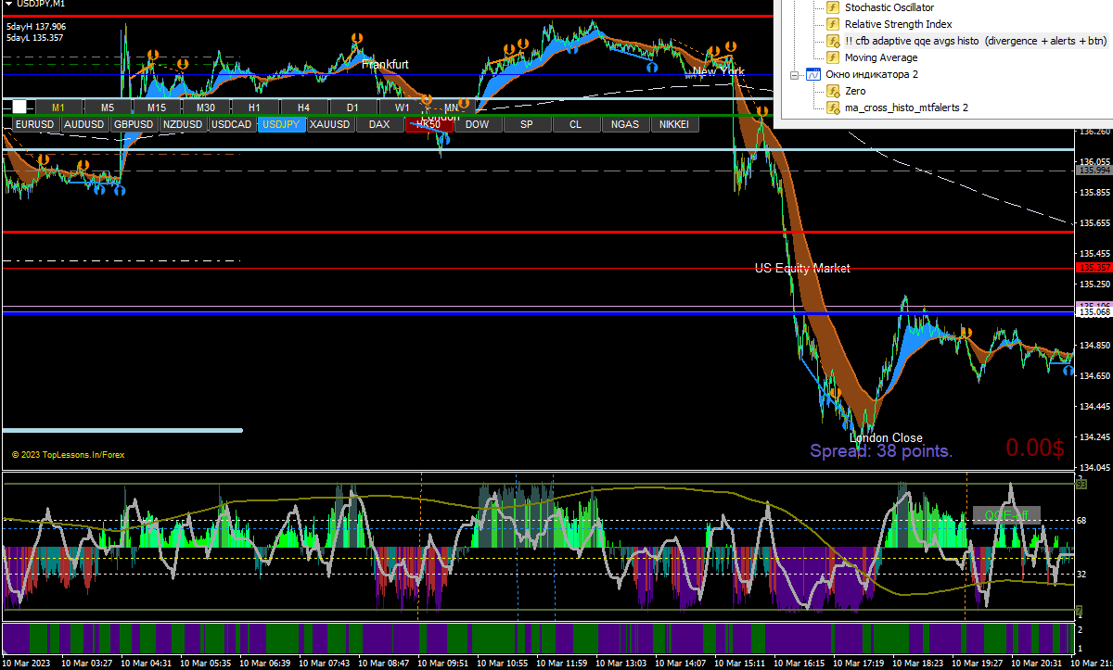This screenshot has height=670, width=1113.
Task: Click the Spread: 38 points text
Action: pos(881,451)
